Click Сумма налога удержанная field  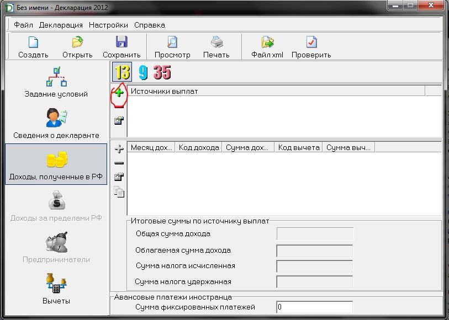coord(314,282)
